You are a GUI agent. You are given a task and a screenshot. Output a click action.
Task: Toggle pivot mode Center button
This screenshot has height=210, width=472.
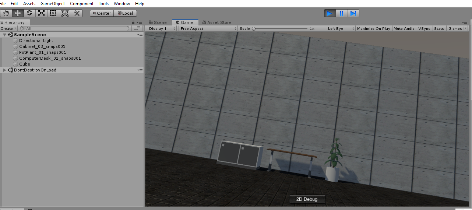(x=102, y=13)
